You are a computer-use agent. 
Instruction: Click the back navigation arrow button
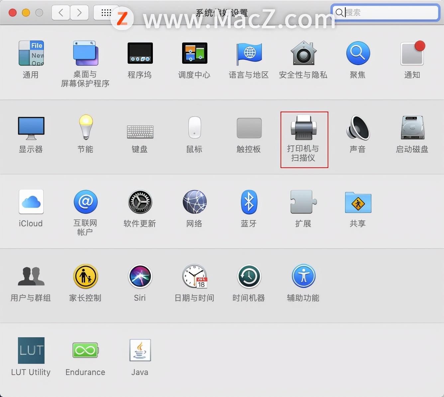click(61, 13)
